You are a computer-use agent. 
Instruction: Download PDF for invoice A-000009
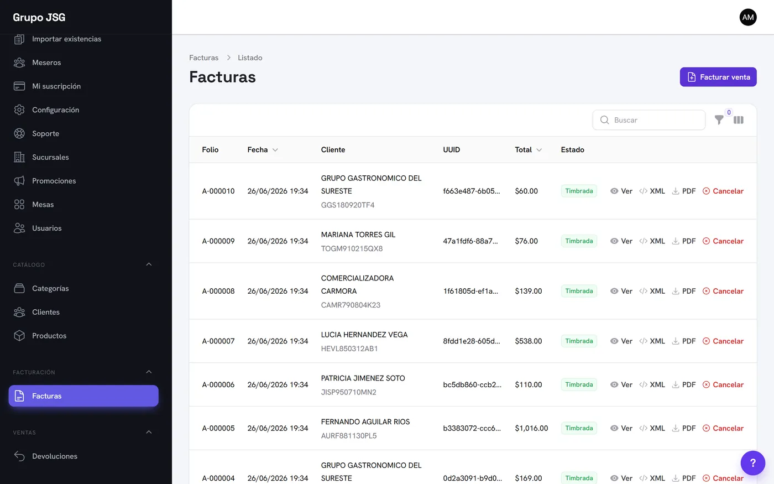click(x=684, y=241)
